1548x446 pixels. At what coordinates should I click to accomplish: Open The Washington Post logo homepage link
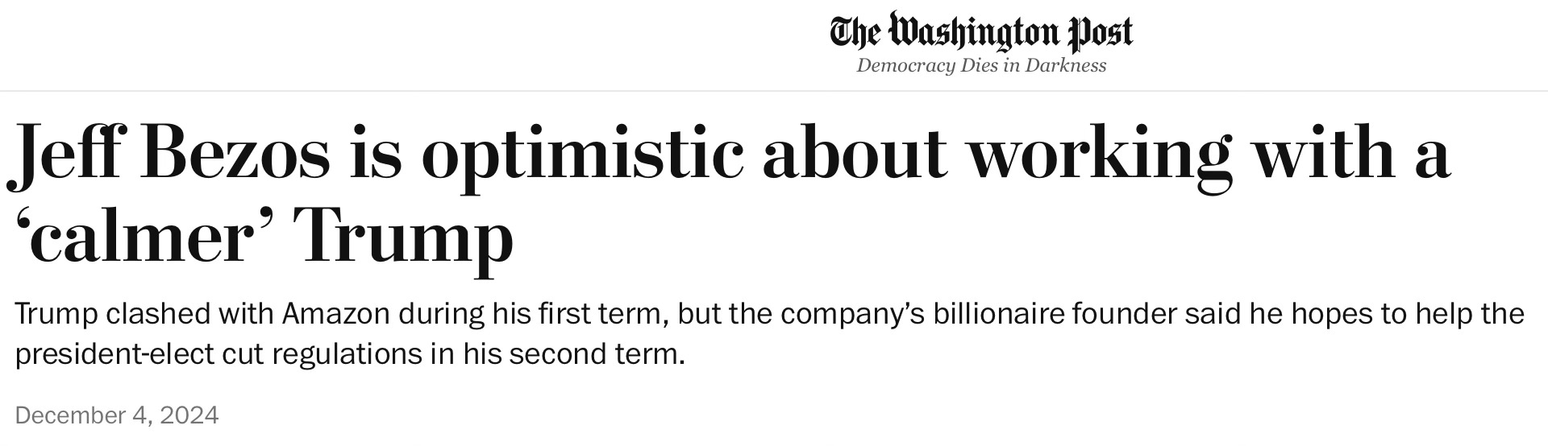(981, 31)
